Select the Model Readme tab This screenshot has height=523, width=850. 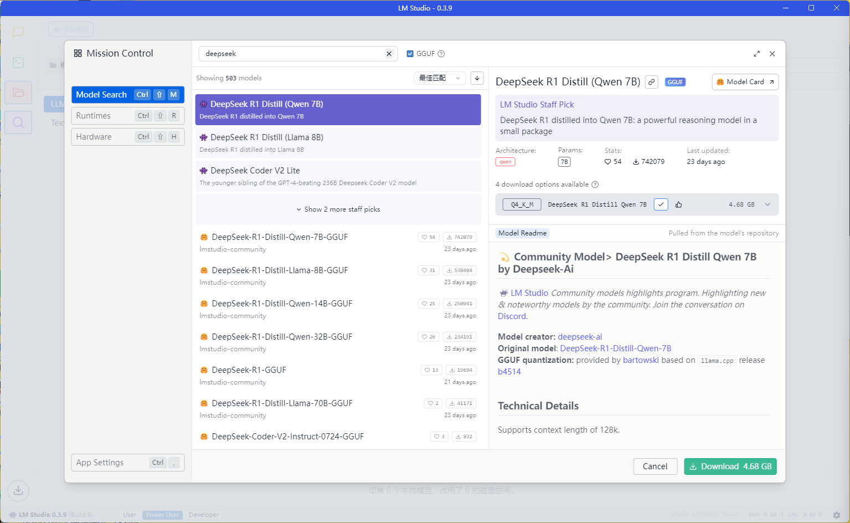tap(522, 233)
